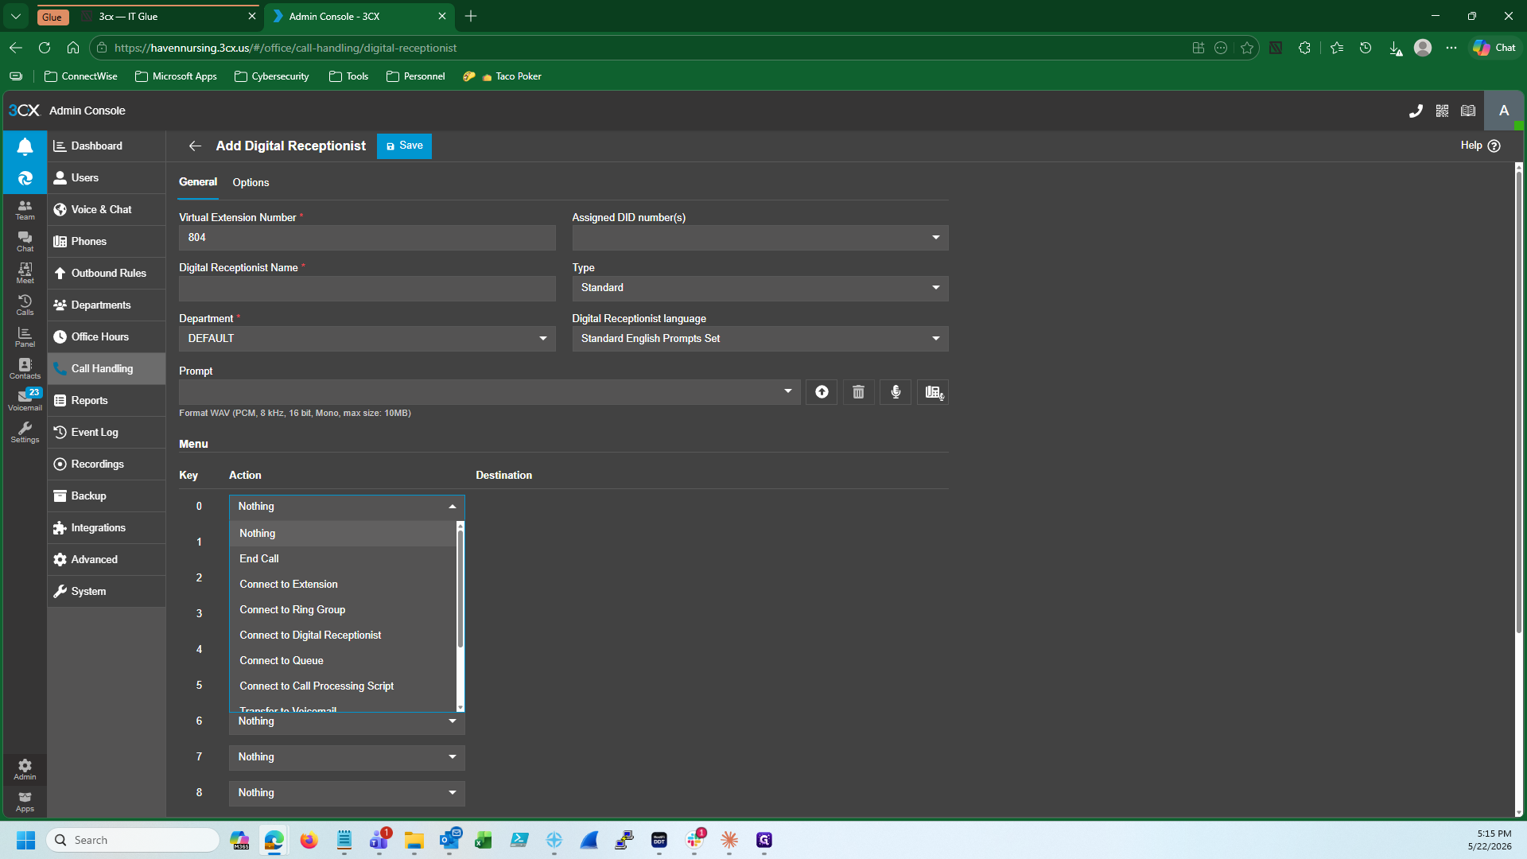
Task: Select Connect to Call Processing Script
Action: [x=343, y=686]
